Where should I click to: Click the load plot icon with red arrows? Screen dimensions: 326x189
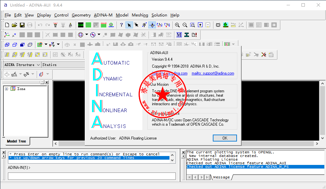tap(104, 25)
